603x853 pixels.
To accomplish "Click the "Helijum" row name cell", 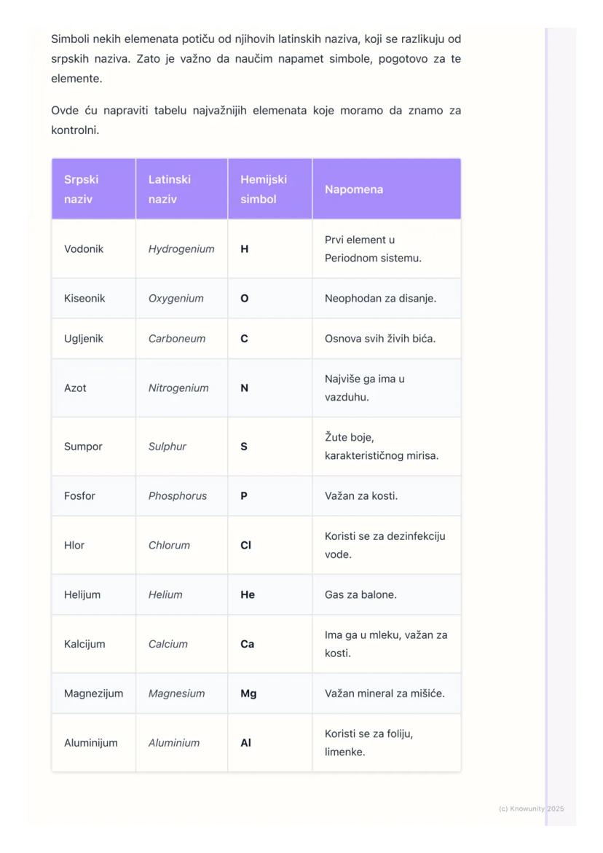I will pyautogui.click(x=82, y=595).
